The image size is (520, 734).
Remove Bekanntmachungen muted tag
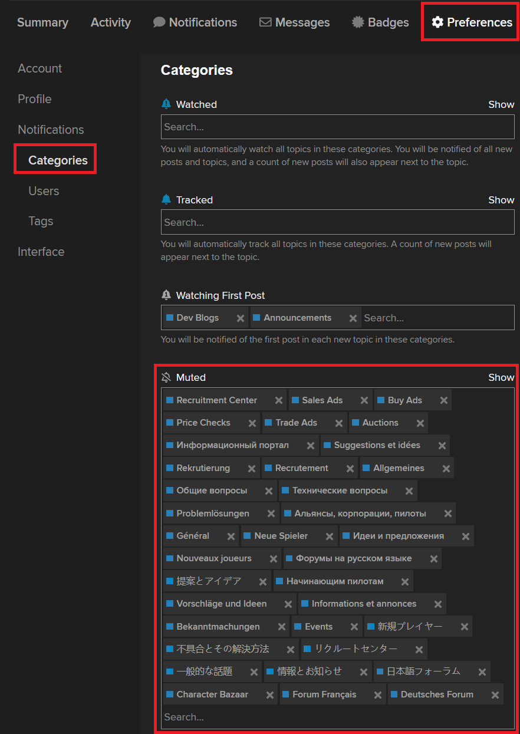[282, 627]
